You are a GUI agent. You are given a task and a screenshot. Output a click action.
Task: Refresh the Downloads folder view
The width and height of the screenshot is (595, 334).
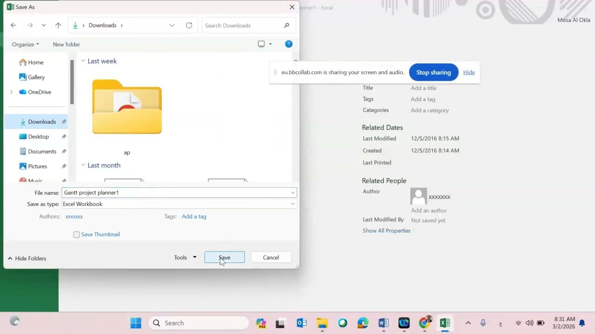(x=189, y=26)
